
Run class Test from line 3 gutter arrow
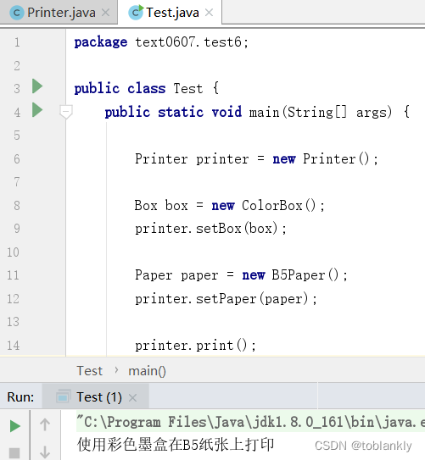click(x=37, y=86)
